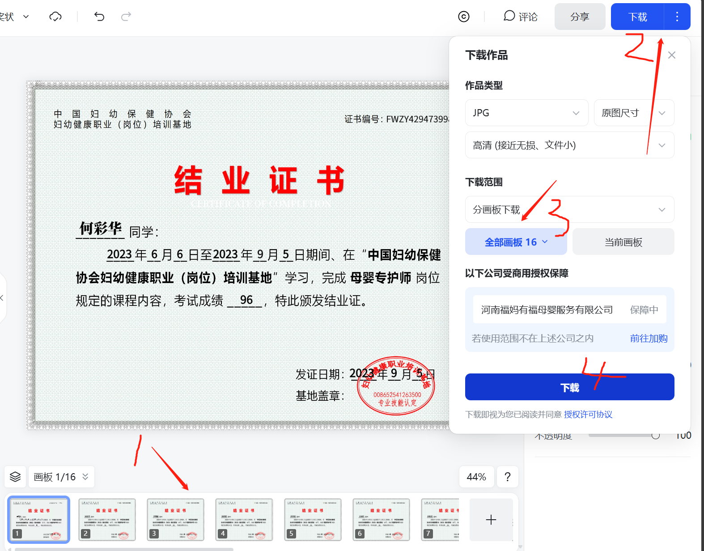The height and width of the screenshot is (551, 704).
Task: Click the 44% zoom level
Action: [476, 477]
